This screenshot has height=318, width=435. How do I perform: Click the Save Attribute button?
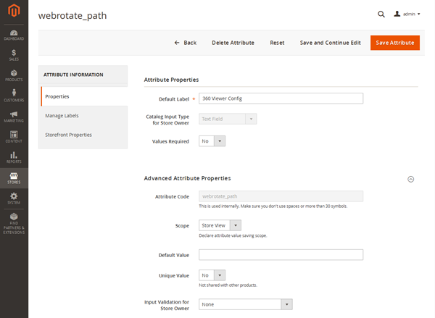coord(394,43)
